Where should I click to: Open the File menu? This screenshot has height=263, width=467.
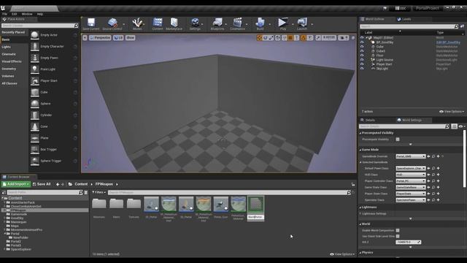[x=5, y=14]
